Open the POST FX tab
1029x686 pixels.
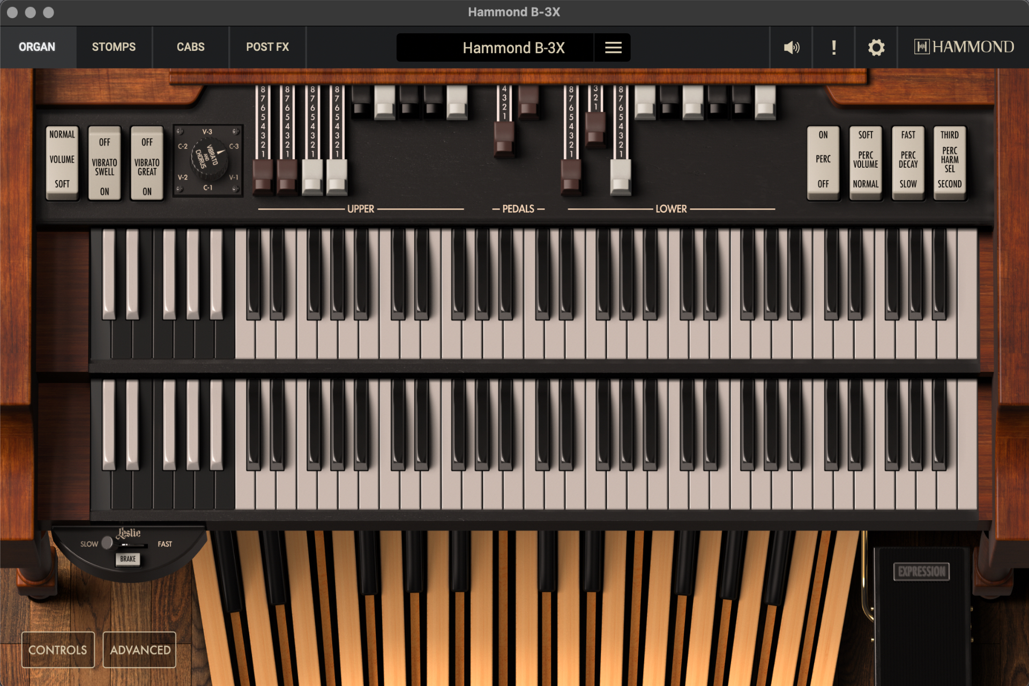pyautogui.click(x=267, y=47)
